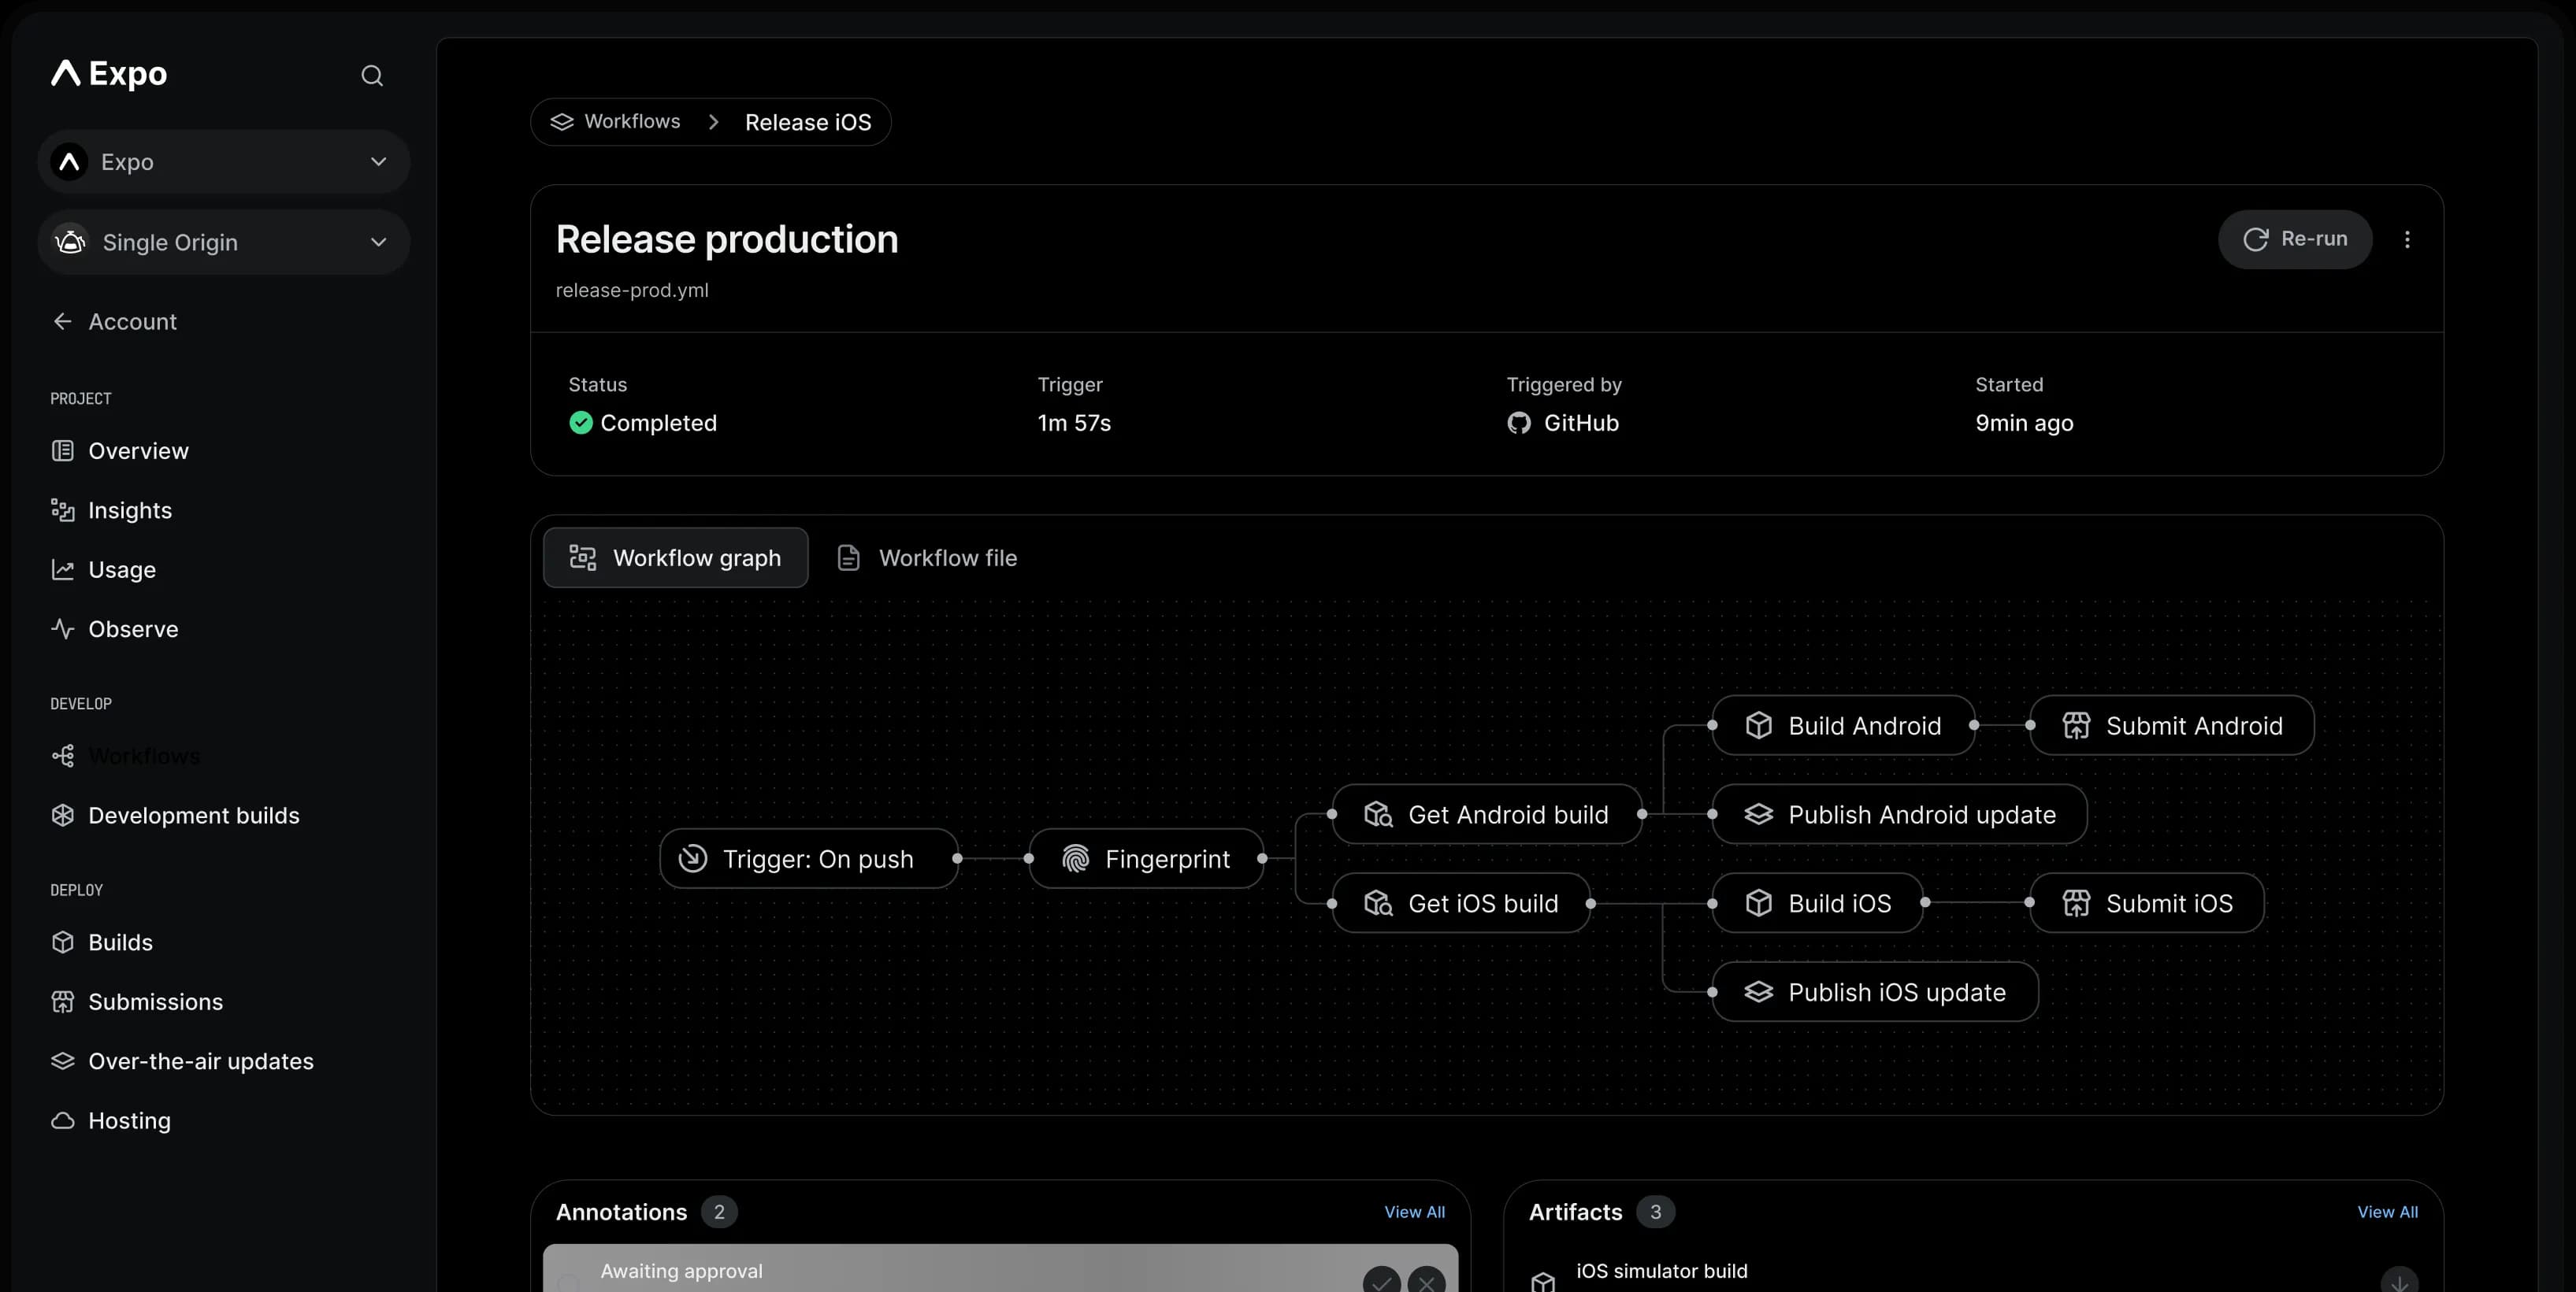Click the Completed status text
Image resolution: width=2576 pixels, height=1292 pixels.
[x=658, y=424]
